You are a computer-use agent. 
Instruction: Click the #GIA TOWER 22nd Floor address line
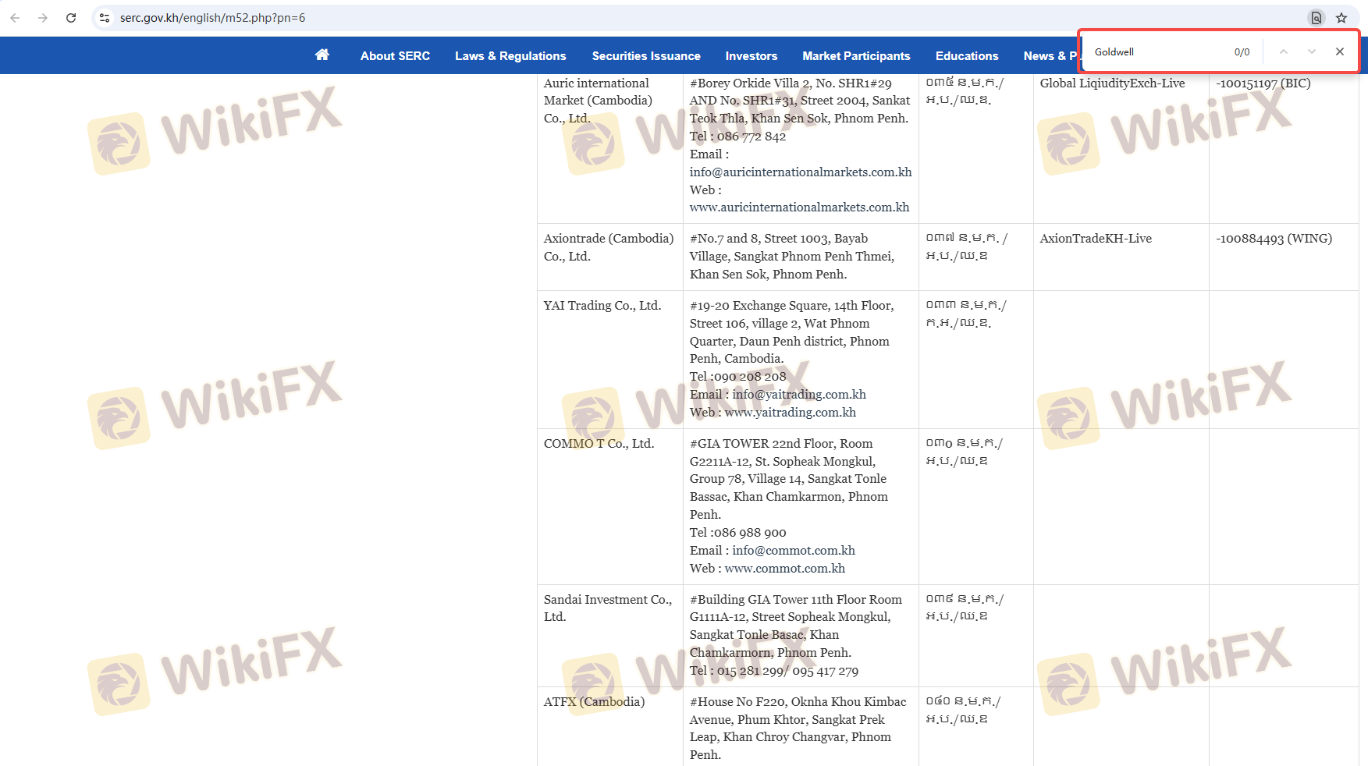(x=781, y=444)
